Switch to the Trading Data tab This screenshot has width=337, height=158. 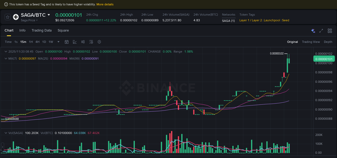point(42,30)
